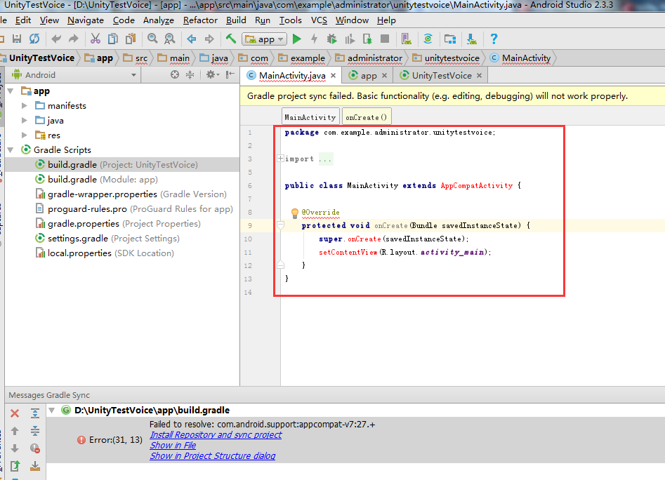
Task: Click Attach debugger to Android process icon
Action: [367, 39]
